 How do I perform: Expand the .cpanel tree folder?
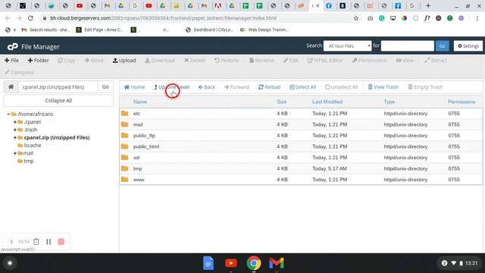[15, 122]
